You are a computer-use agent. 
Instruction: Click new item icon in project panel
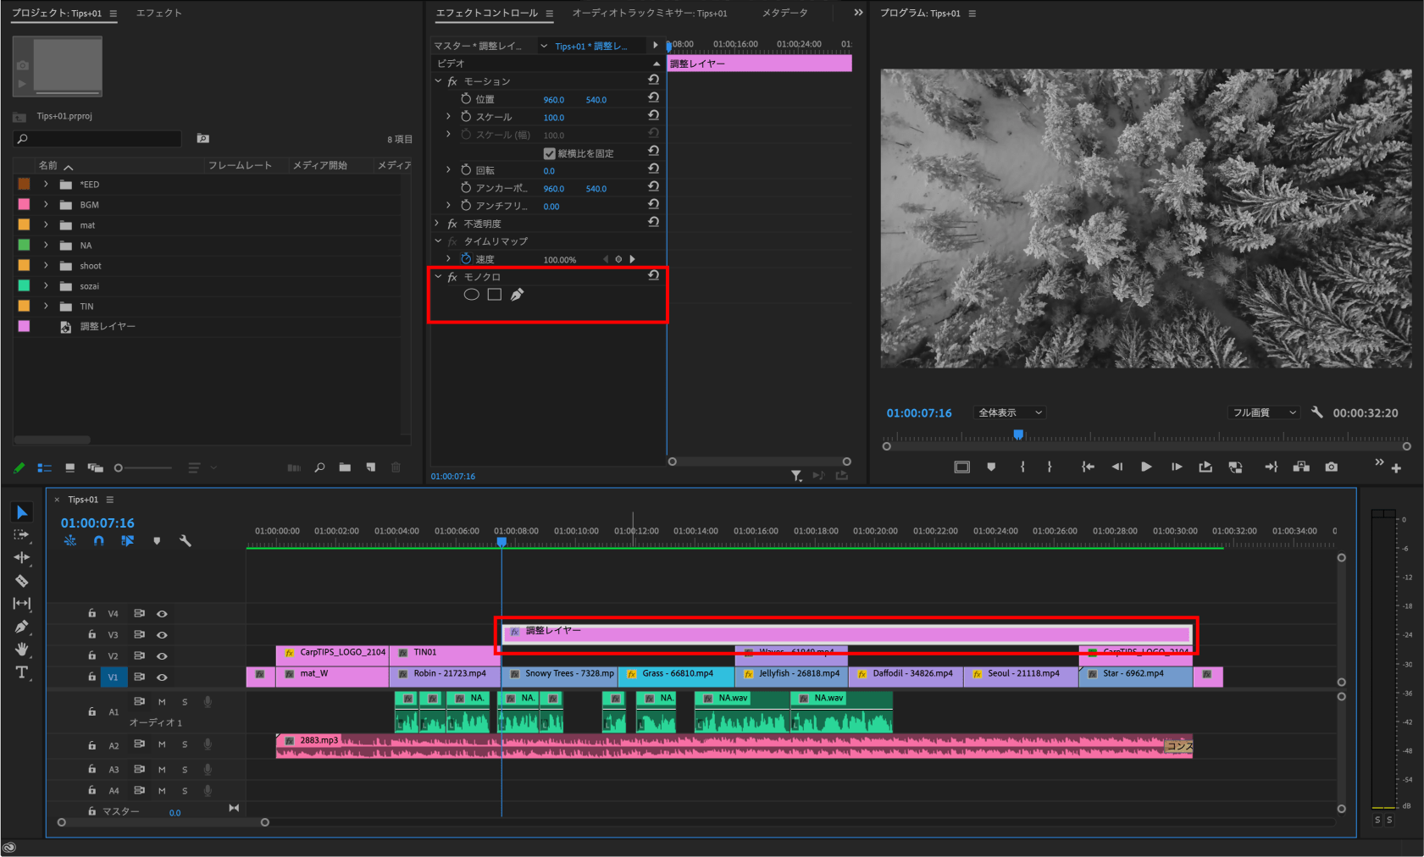pyautogui.click(x=370, y=467)
